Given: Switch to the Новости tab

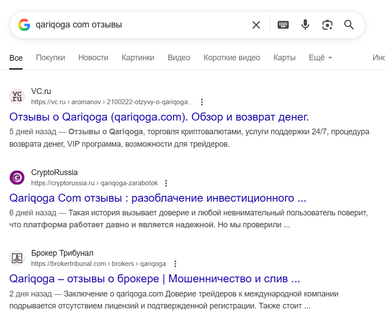Looking at the screenshot, I should (x=93, y=58).
